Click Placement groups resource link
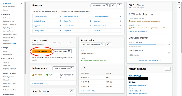This screenshot has height=96, width=182. pyautogui.click(x=100, y=26)
